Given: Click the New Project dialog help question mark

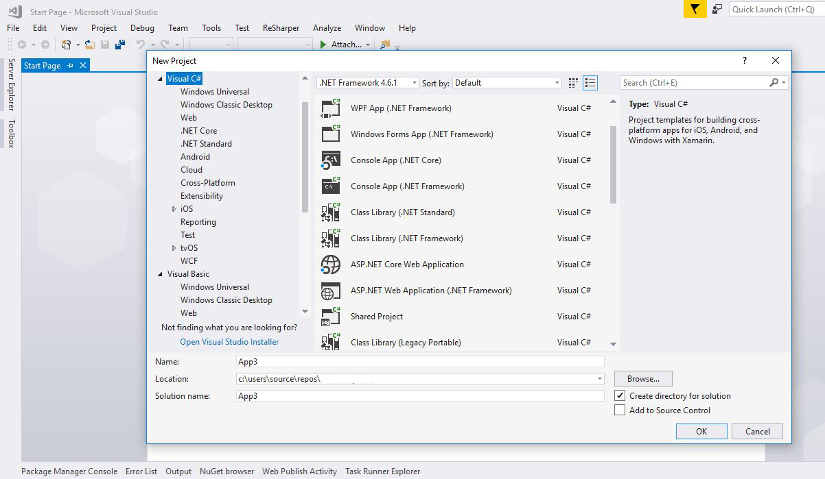Looking at the screenshot, I should (745, 60).
